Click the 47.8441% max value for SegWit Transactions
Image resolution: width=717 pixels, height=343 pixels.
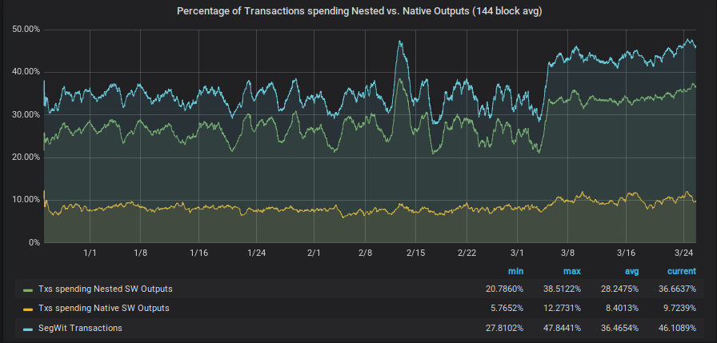562,328
